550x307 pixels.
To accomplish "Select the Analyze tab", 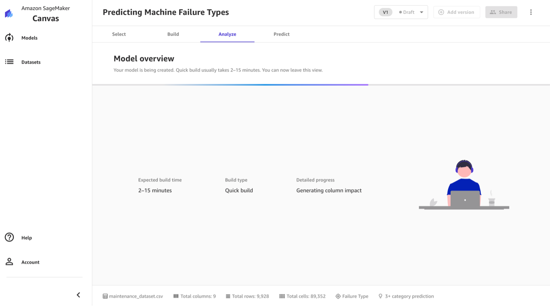I will pyautogui.click(x=227, y=34).
